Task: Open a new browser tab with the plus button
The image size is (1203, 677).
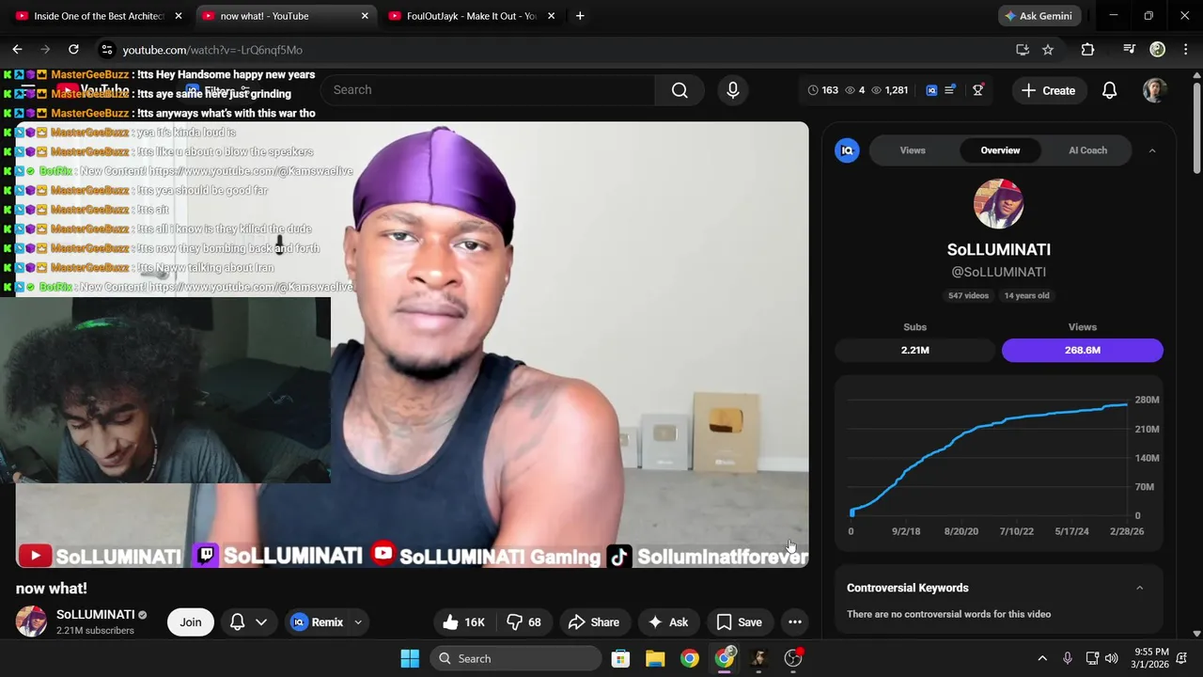Action: pyautogui.click(x=580, y=16)
